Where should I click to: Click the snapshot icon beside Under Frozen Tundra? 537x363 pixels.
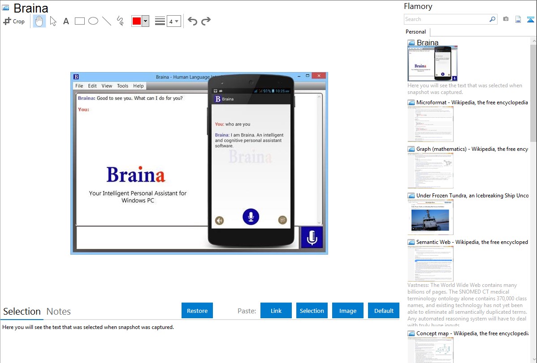[x=411, y=195]
